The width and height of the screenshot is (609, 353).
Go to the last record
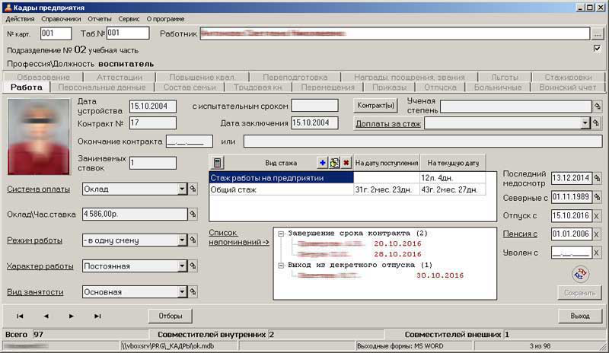97,316
